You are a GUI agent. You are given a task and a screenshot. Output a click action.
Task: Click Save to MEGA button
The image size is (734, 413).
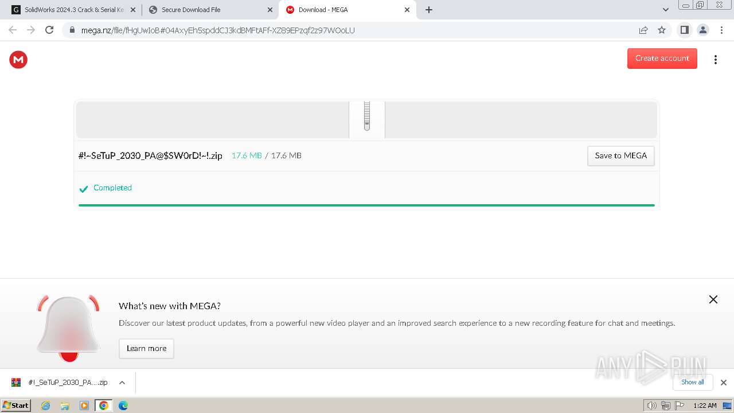click(x=620, y=155)
